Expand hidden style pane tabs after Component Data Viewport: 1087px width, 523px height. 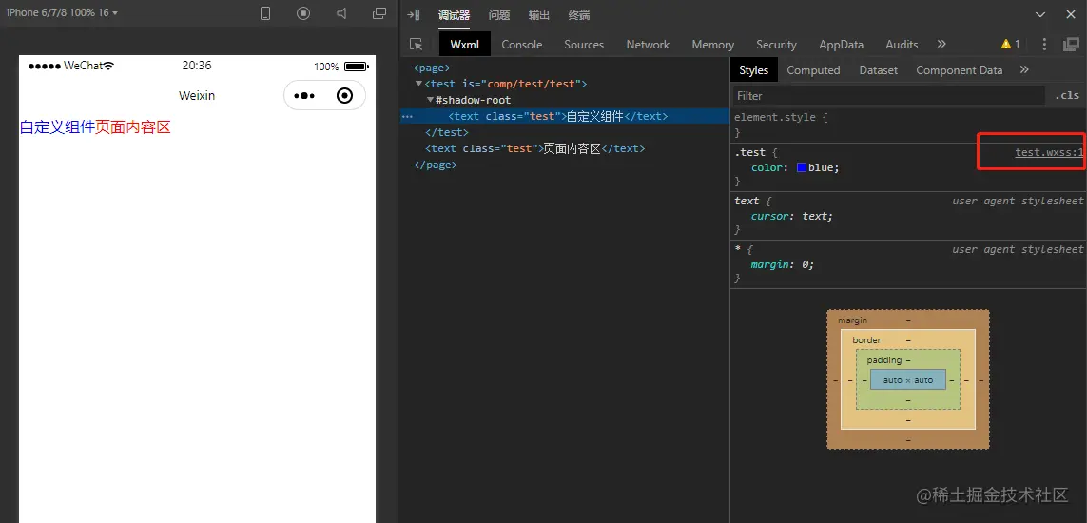click(1024, 69)
